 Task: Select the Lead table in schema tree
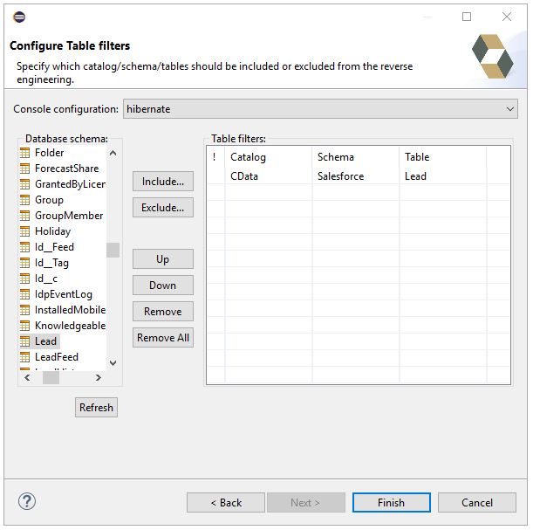tap(45, 341)
